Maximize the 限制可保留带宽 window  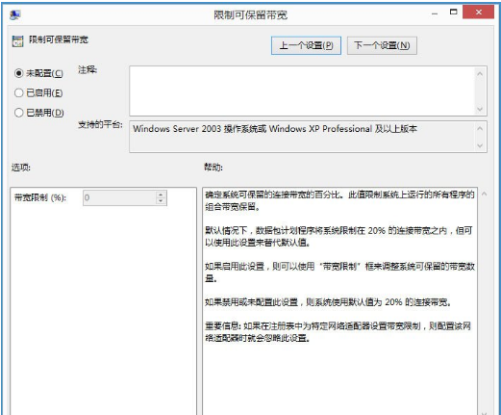tap(453, 13)
